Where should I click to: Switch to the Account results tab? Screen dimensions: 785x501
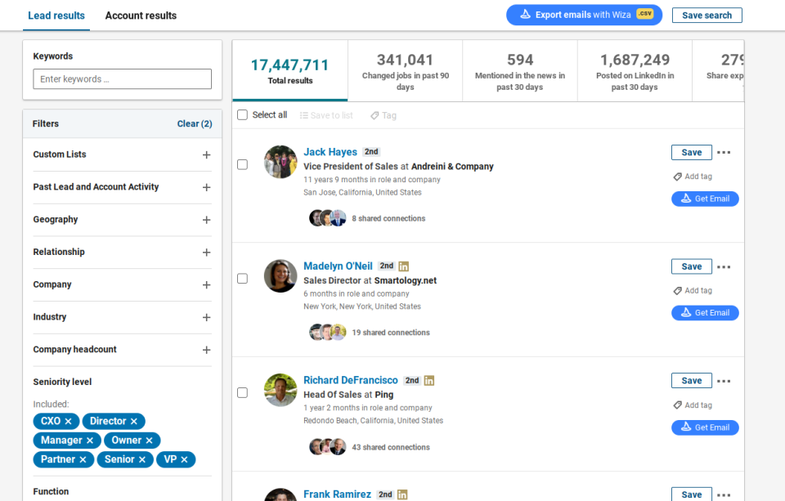(140, 15)
